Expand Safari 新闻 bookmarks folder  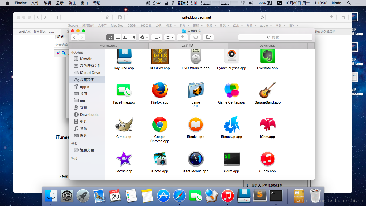tap(184, 25)
